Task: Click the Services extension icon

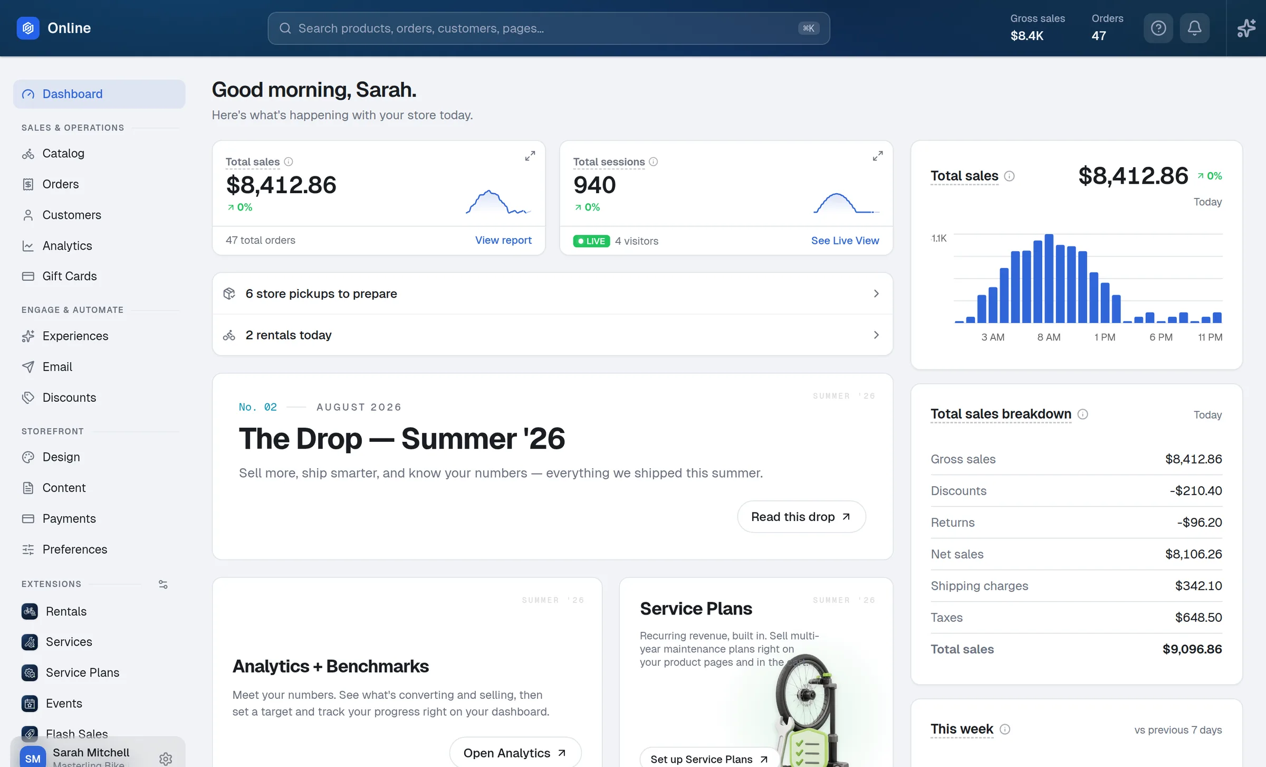Action: (30, 642)
